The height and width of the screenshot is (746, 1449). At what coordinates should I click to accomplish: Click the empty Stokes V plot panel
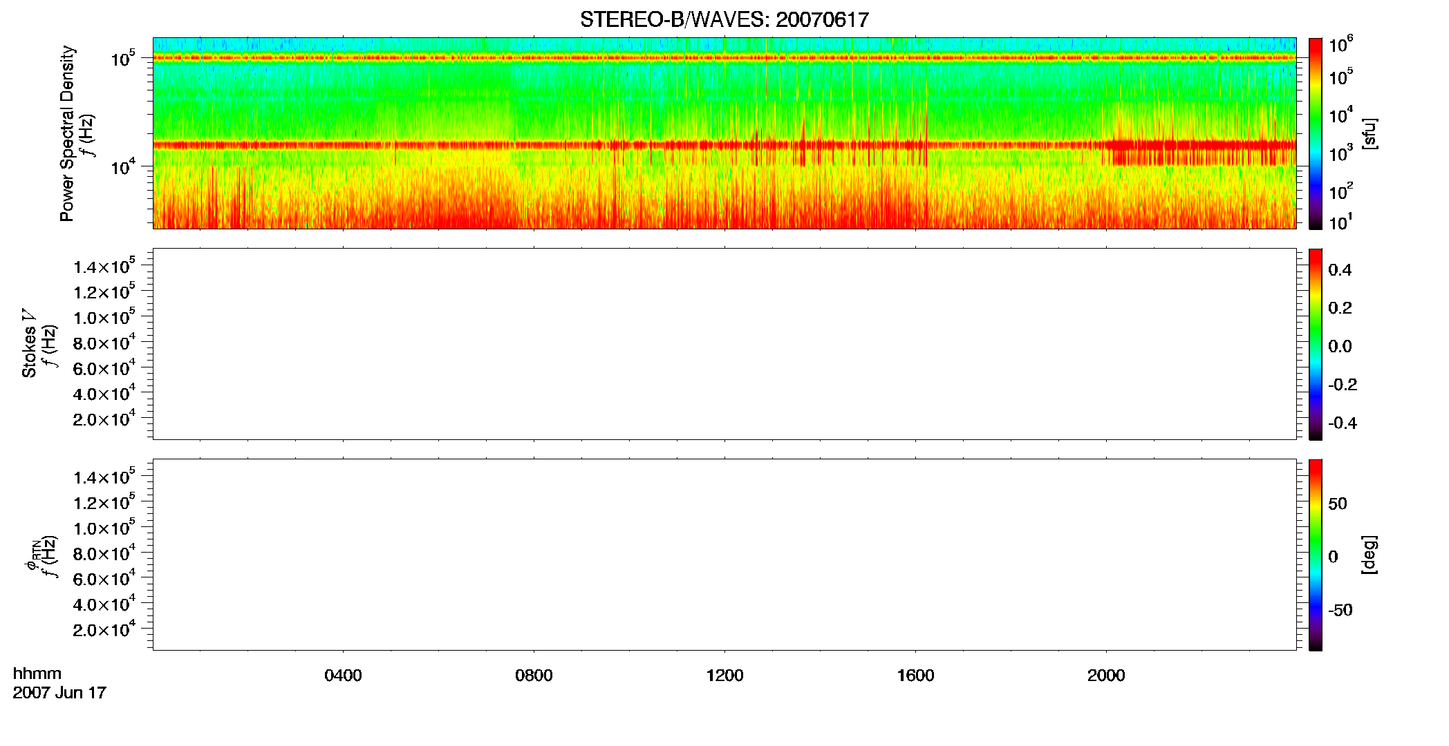pyautogui.click(x=724, y=344)
